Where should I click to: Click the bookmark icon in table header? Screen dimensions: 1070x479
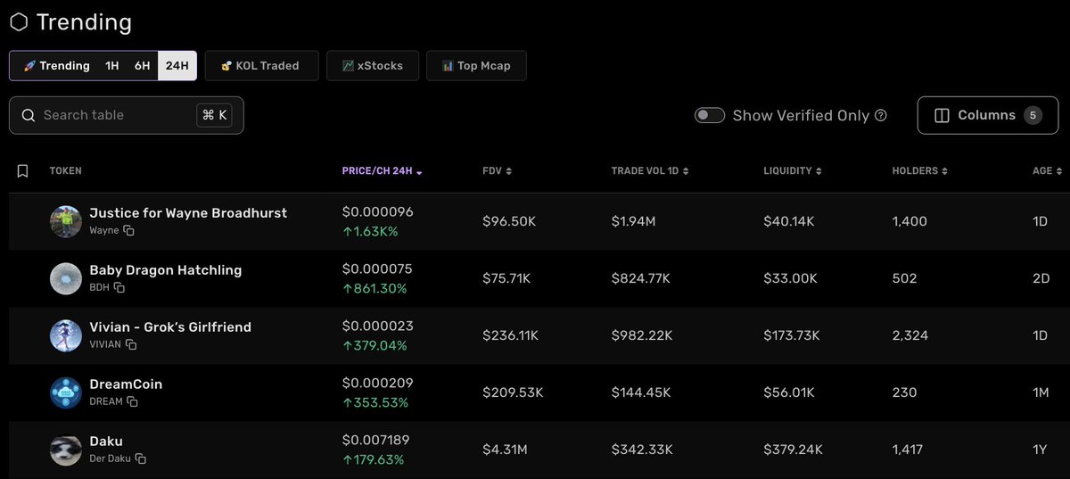tap(23, 171)
